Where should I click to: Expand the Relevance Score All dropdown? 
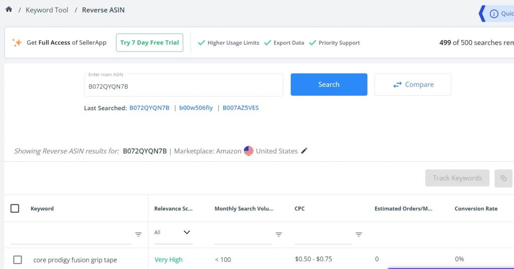coord(173,232)
